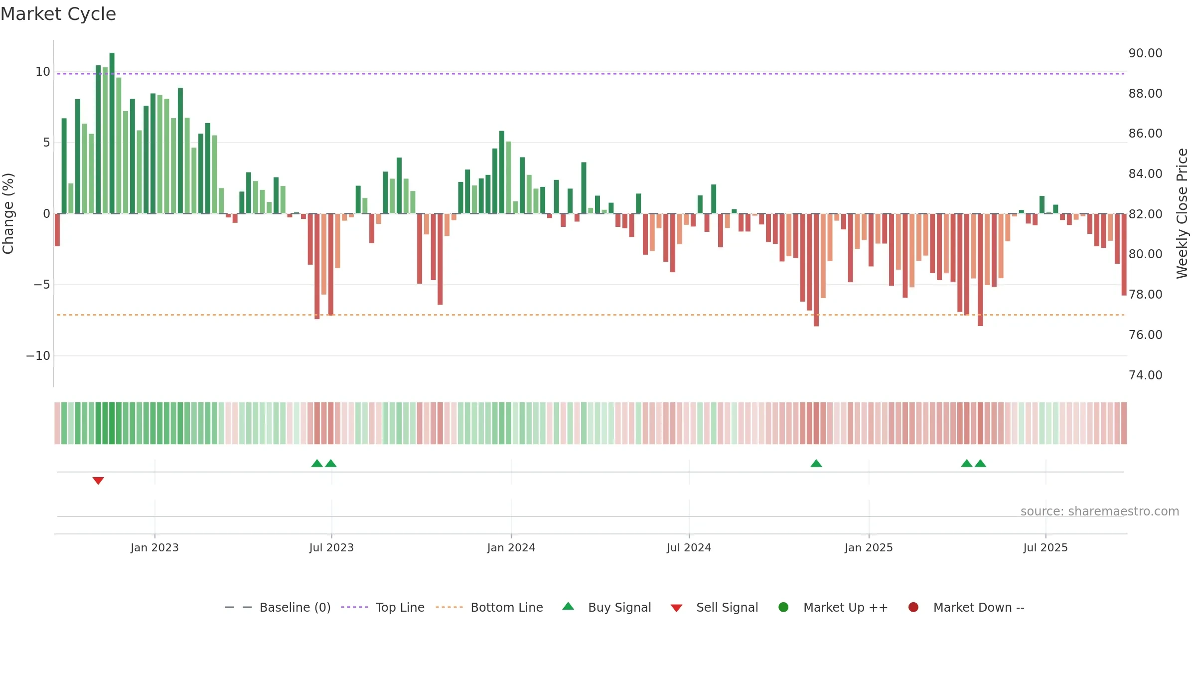Click the Market Cycle chart title
The width and height of the screenshot is (1196, 673).
[58, 14]
